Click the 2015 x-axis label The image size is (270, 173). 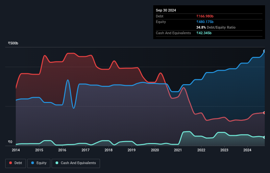pyautogui.click(x=39, y=150)
